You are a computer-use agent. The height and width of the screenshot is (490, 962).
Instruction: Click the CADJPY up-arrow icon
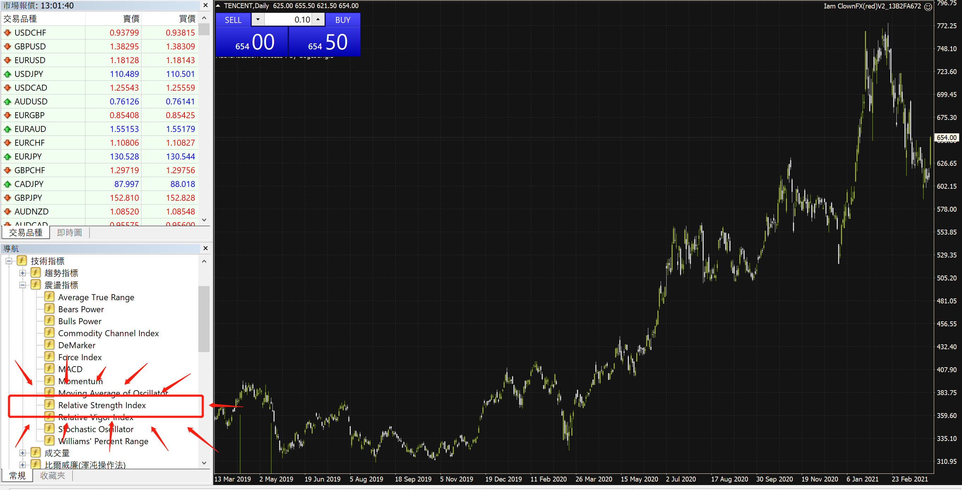pyautogui.click(x=7, y=184)
